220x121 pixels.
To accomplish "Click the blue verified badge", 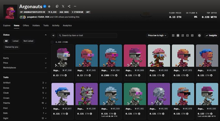I will click(45, 6).
